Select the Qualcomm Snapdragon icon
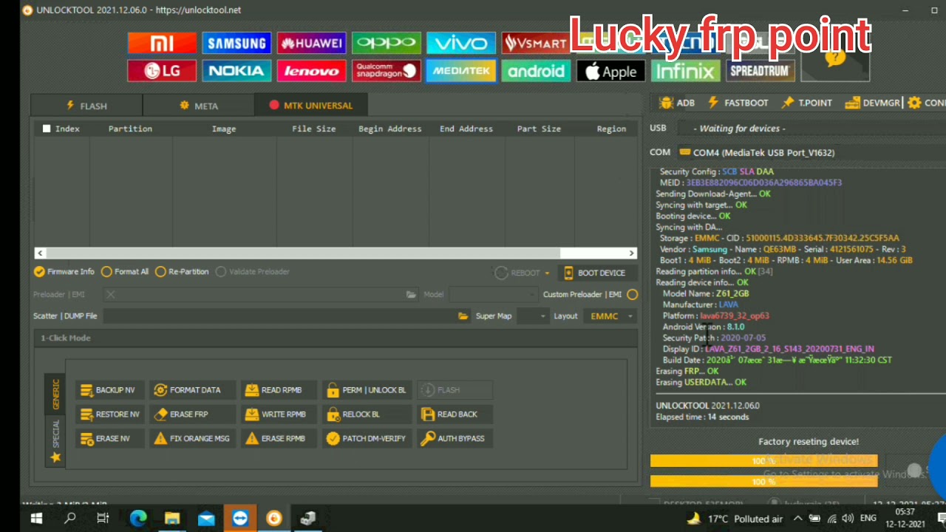 (386, 71)
